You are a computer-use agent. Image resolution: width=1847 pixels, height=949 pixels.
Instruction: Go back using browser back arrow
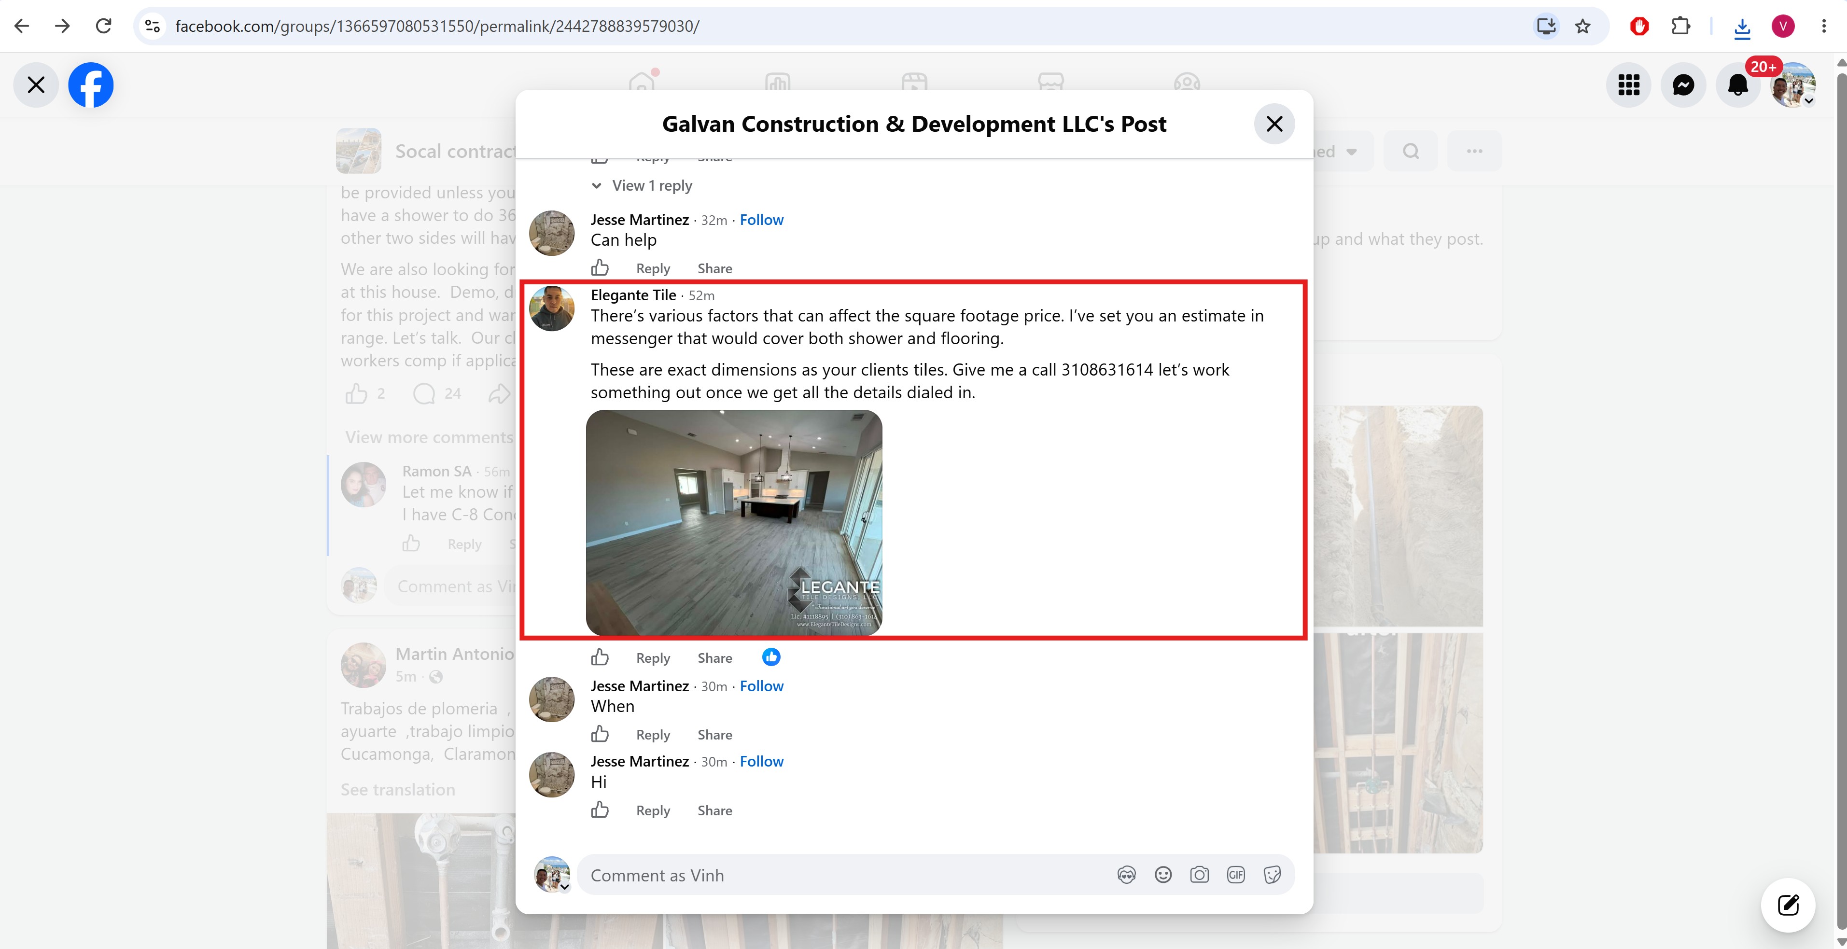click(22, 27)
